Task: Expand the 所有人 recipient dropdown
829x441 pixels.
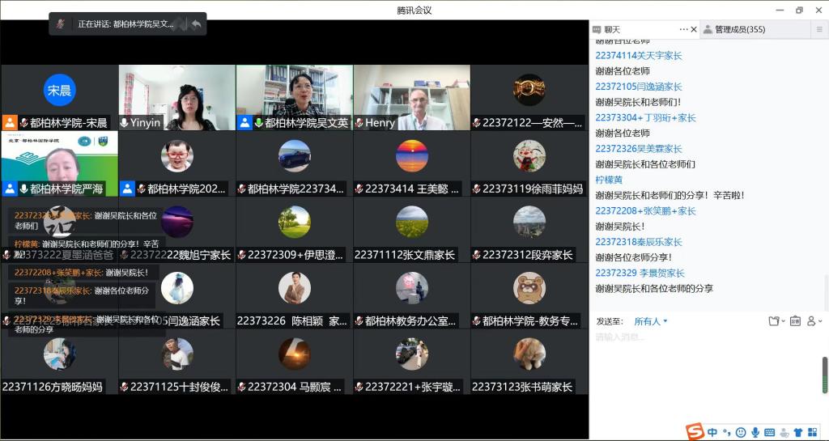Action: click(x=651, y=321)
